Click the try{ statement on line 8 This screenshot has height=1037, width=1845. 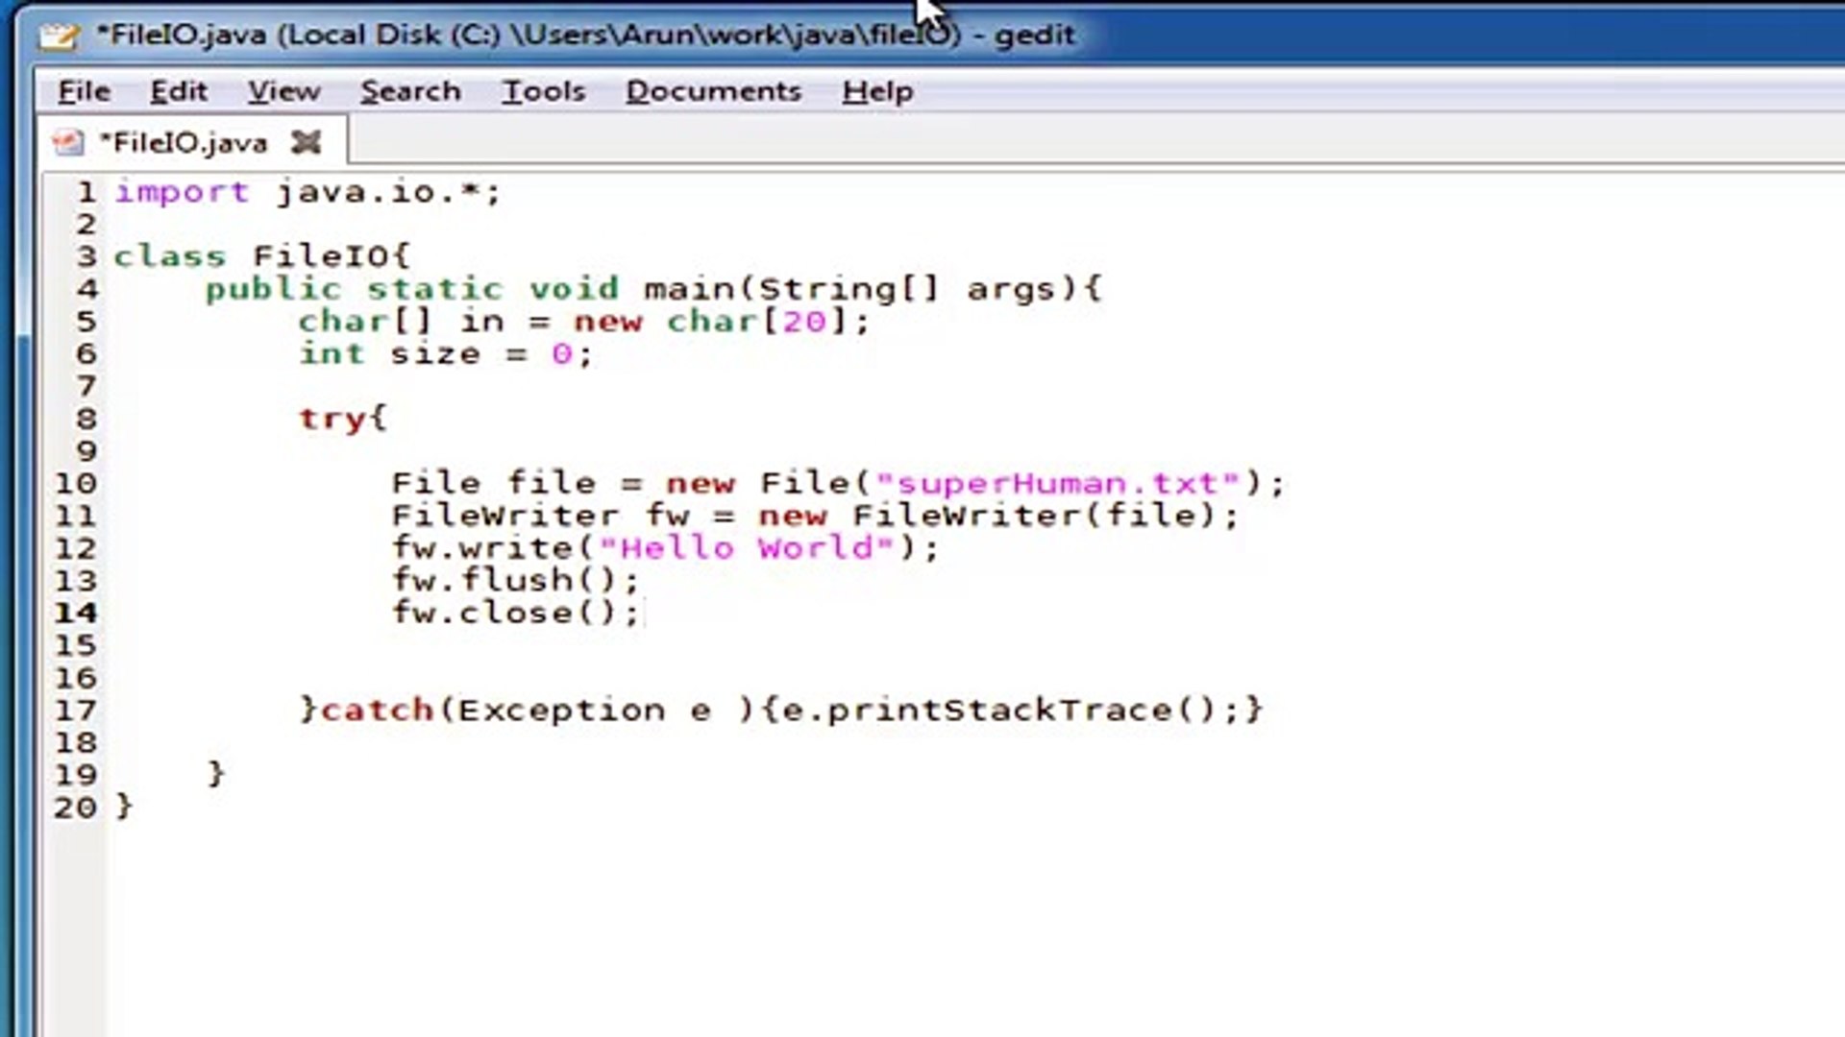343,417
